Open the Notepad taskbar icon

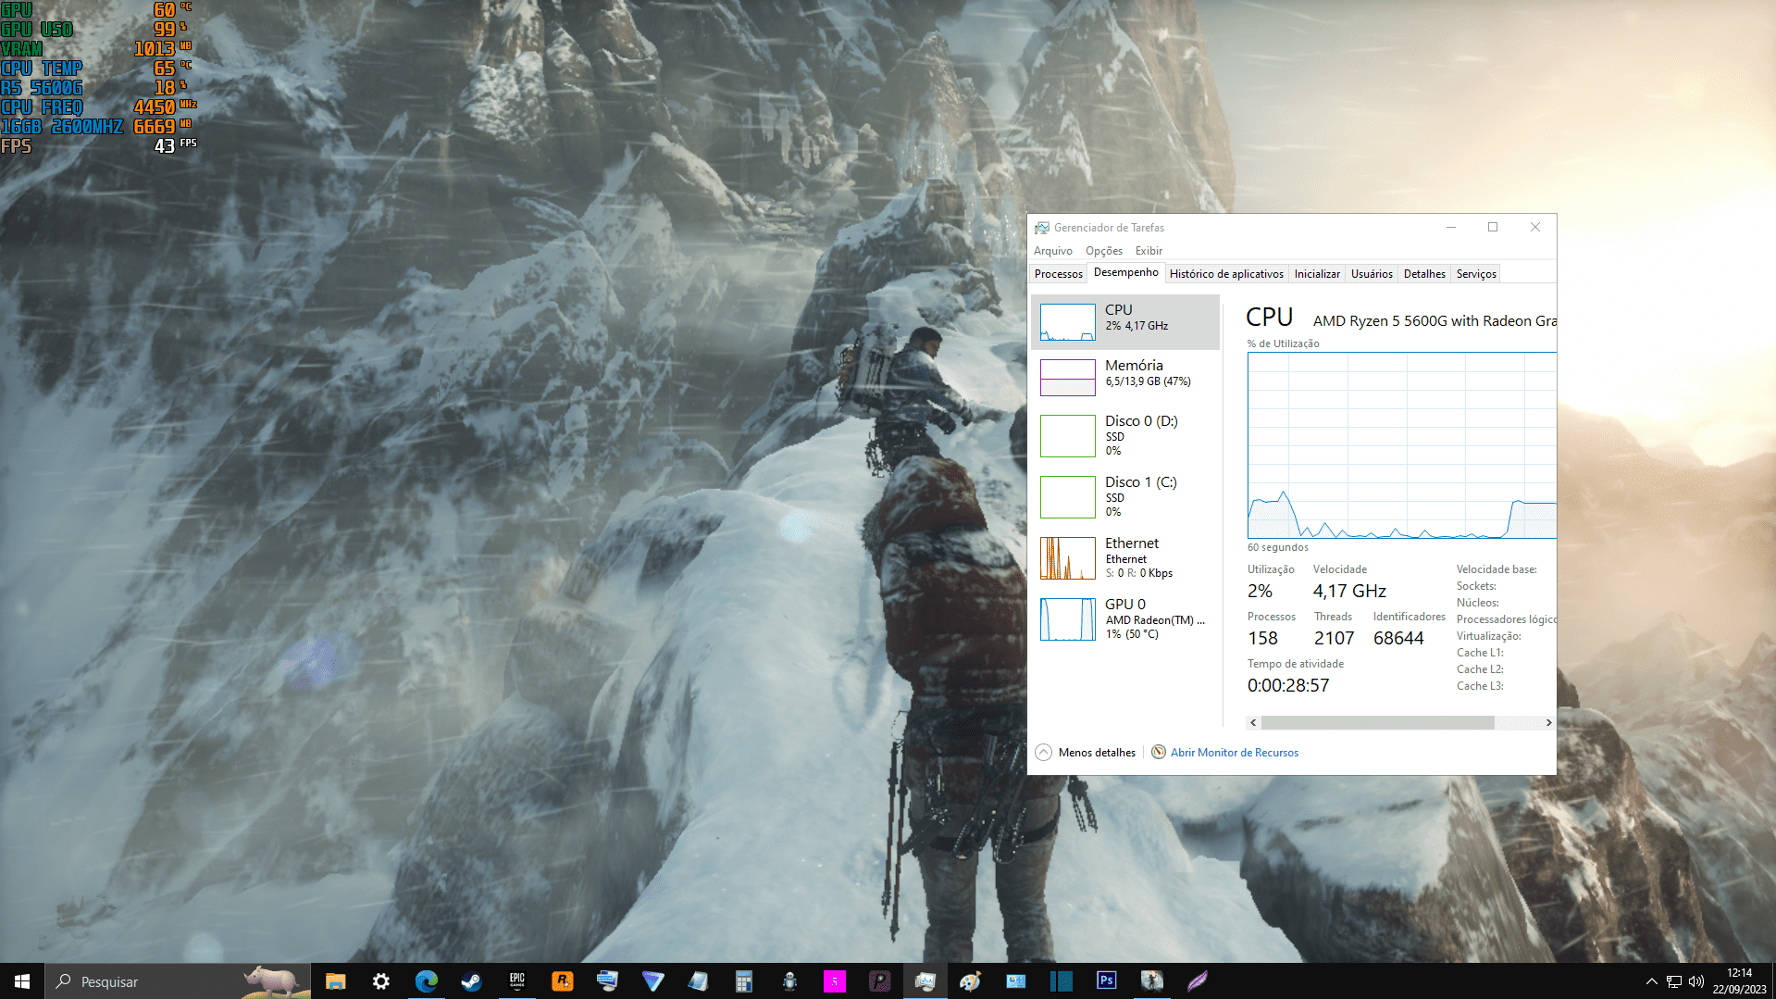[698, 981]
